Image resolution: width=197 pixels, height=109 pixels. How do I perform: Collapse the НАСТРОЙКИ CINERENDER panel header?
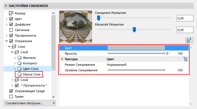6,6
